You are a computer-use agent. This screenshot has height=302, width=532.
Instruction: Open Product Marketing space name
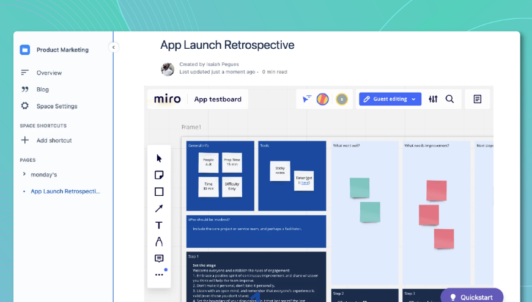[x=62, y=50]
